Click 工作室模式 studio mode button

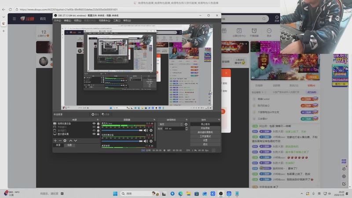click(x=205, y=136)
